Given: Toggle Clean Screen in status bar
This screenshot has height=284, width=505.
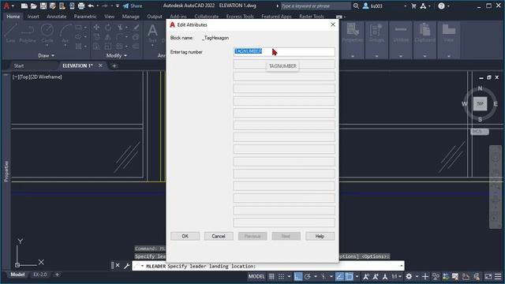Looking at the screenshot, I should 488,277.
